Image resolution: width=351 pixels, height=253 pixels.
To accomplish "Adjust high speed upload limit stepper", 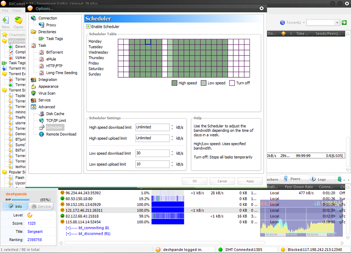I will coord(172,138).
